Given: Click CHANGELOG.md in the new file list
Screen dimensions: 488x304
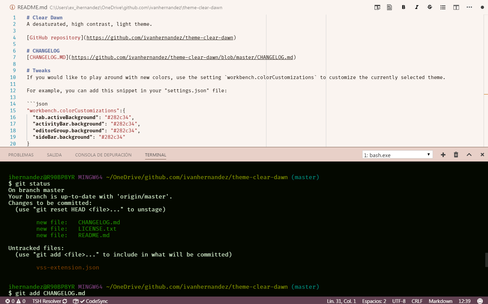Looking at the screenshot, I should (x=99, y=222).
